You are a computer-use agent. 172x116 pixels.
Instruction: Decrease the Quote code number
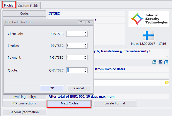click(85, 71)
